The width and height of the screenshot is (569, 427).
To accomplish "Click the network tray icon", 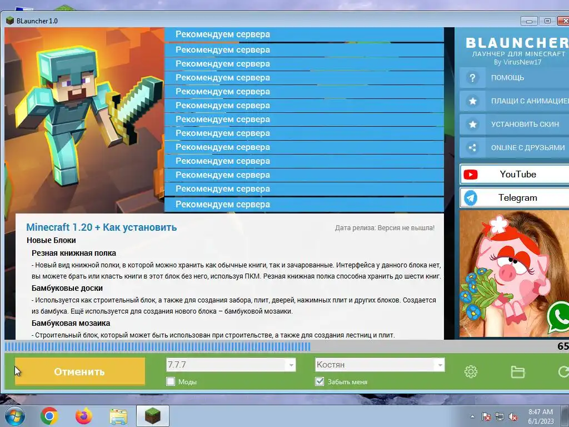I will pyautogui.click(x=500, y=416).
